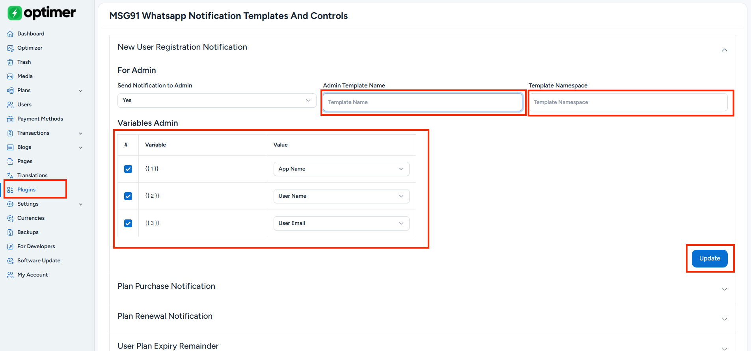Click the Plans coins icon
The height and width of the screenshot is (351, 751).
[10, 91]
